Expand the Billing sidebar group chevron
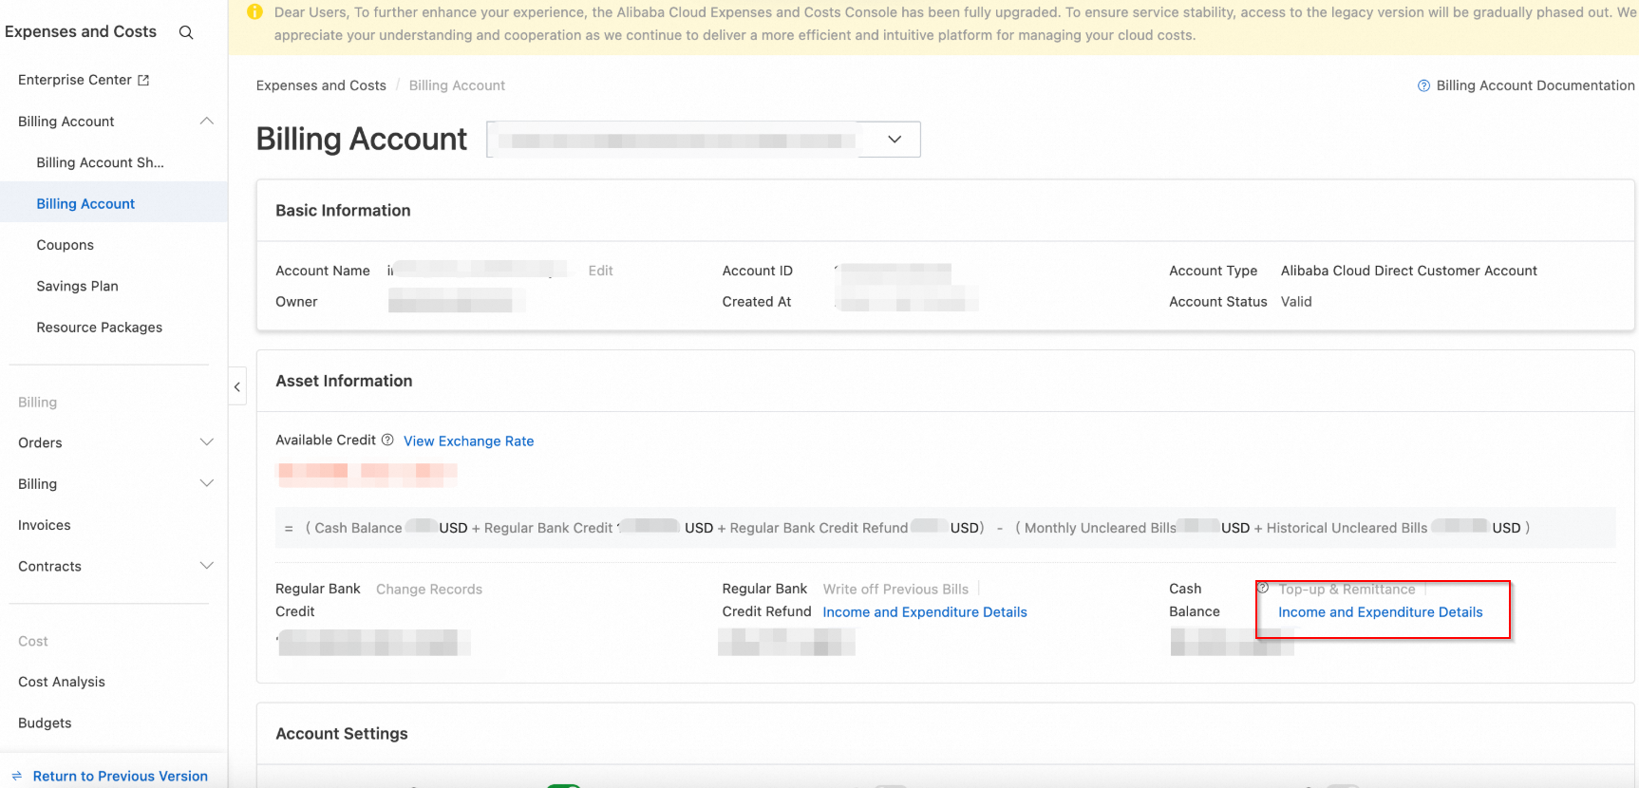Screen dimensions: 1639x788 tap(206, 483)
